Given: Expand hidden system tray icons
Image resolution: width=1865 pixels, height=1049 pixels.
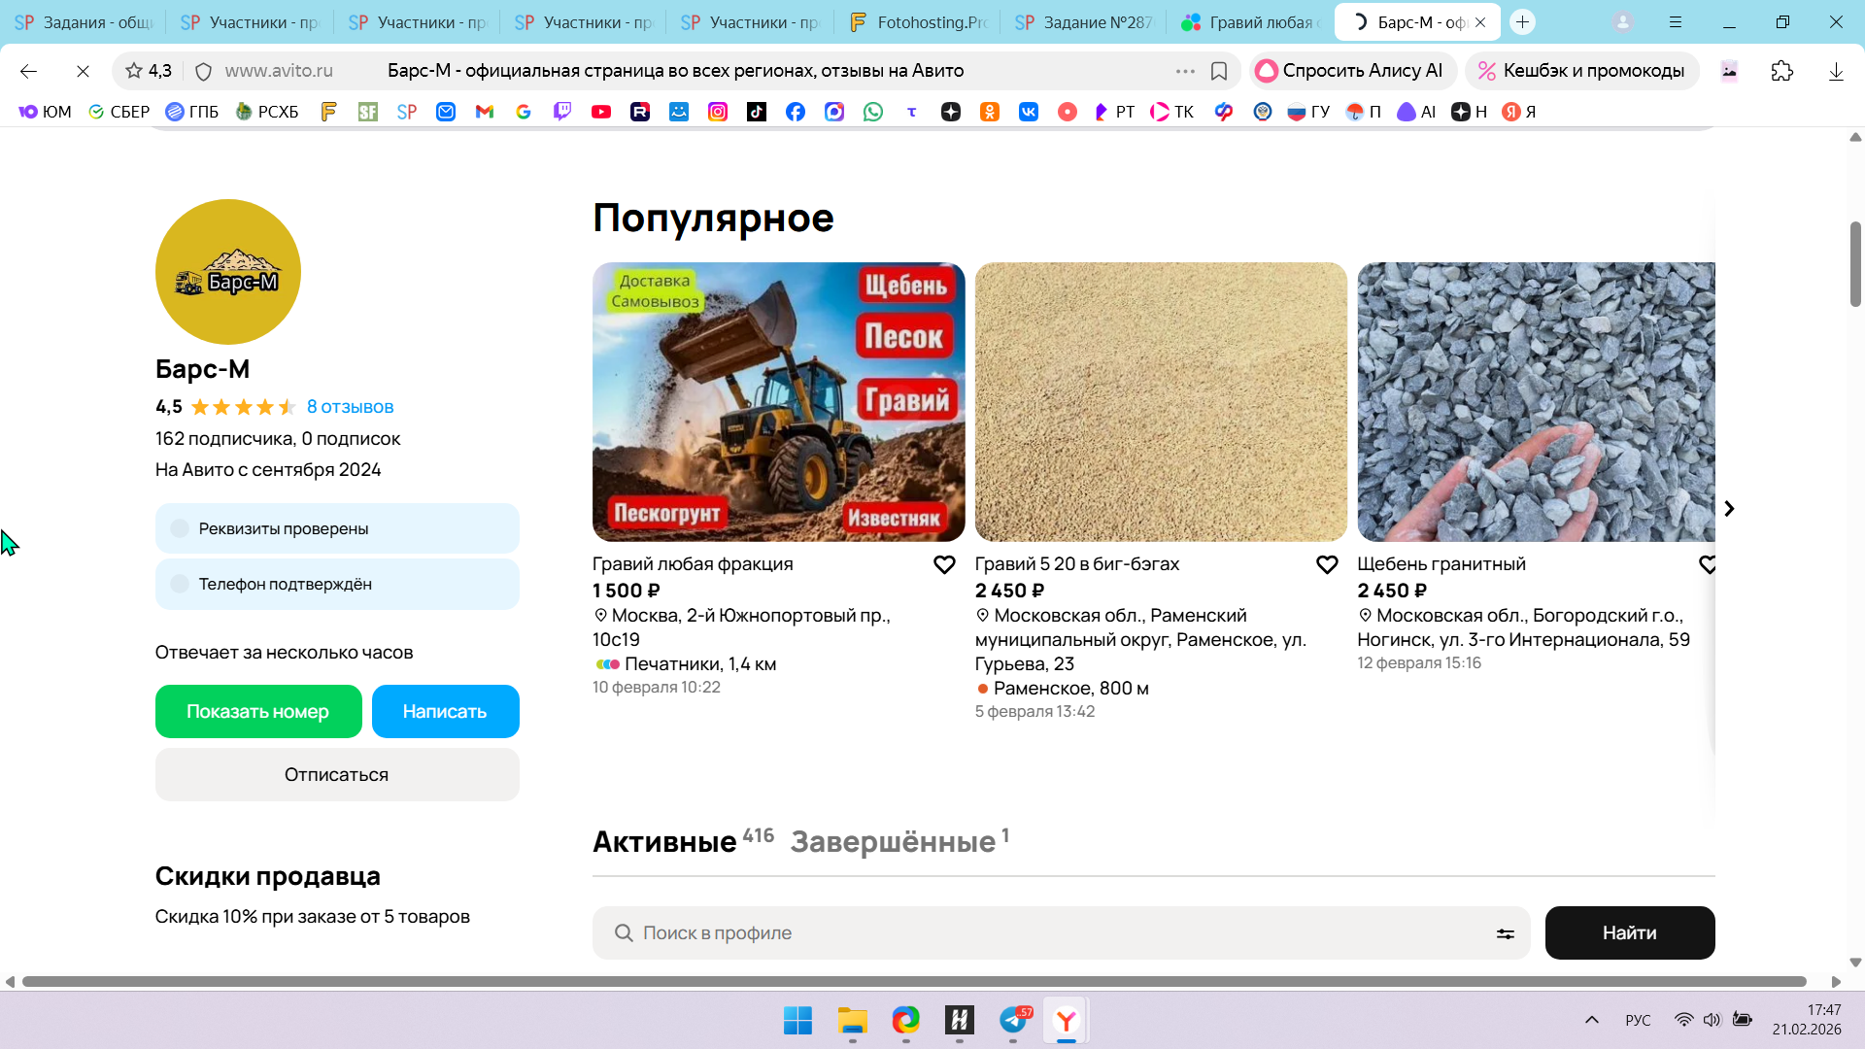Looking at the screenshot, I should (x=1591, y=1020).
